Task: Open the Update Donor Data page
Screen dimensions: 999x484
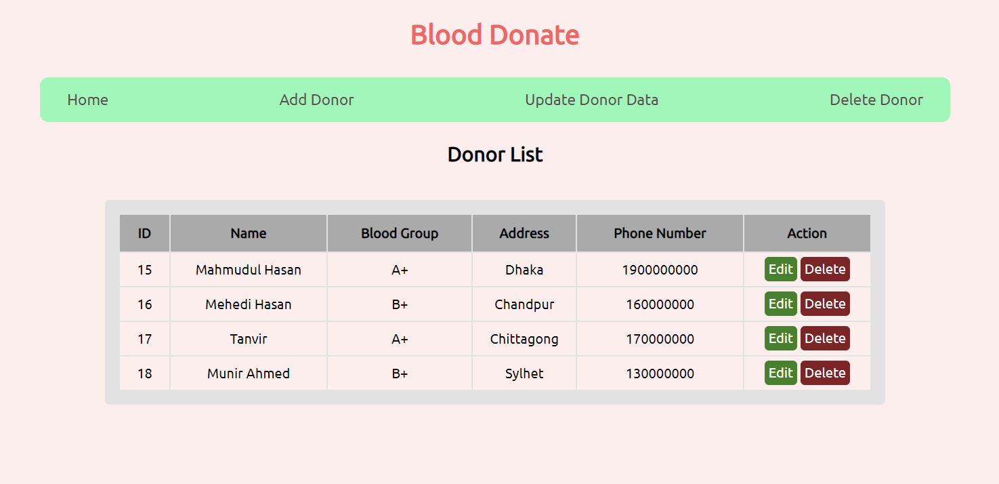Action: [x=591, y=100]
